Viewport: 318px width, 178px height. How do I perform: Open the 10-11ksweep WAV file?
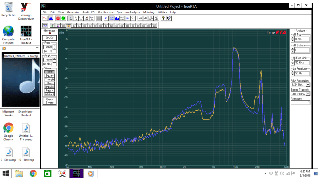pos(26,155)
